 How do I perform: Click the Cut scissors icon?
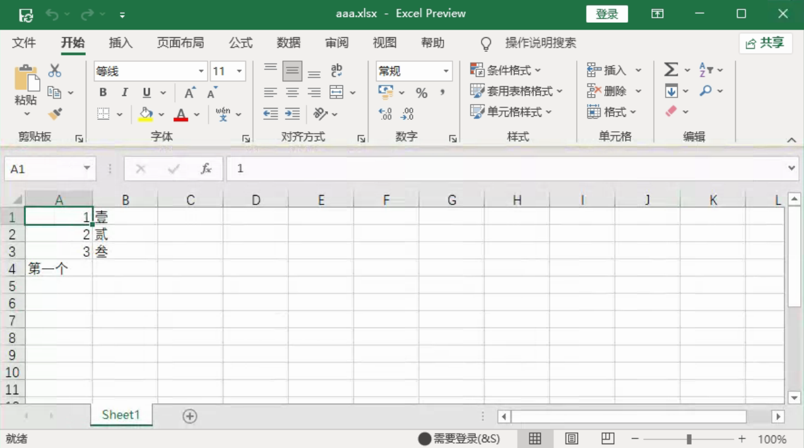pos(55,71)
